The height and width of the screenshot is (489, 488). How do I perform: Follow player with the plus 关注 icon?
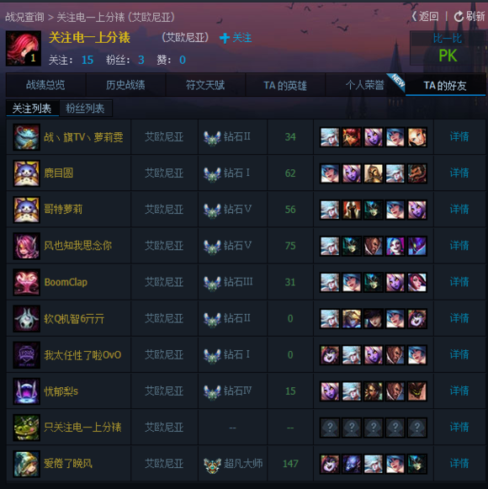click(x=224, y=38)
